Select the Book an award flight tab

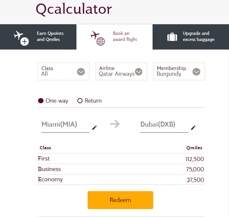pos(114,37)
